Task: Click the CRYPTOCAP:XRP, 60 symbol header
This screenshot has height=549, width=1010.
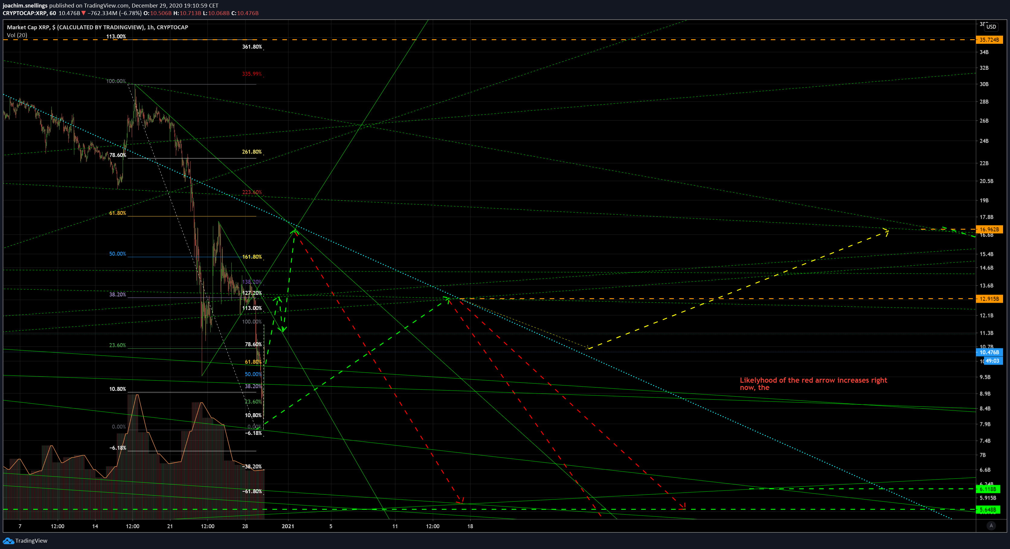Action: coord(29,13)
